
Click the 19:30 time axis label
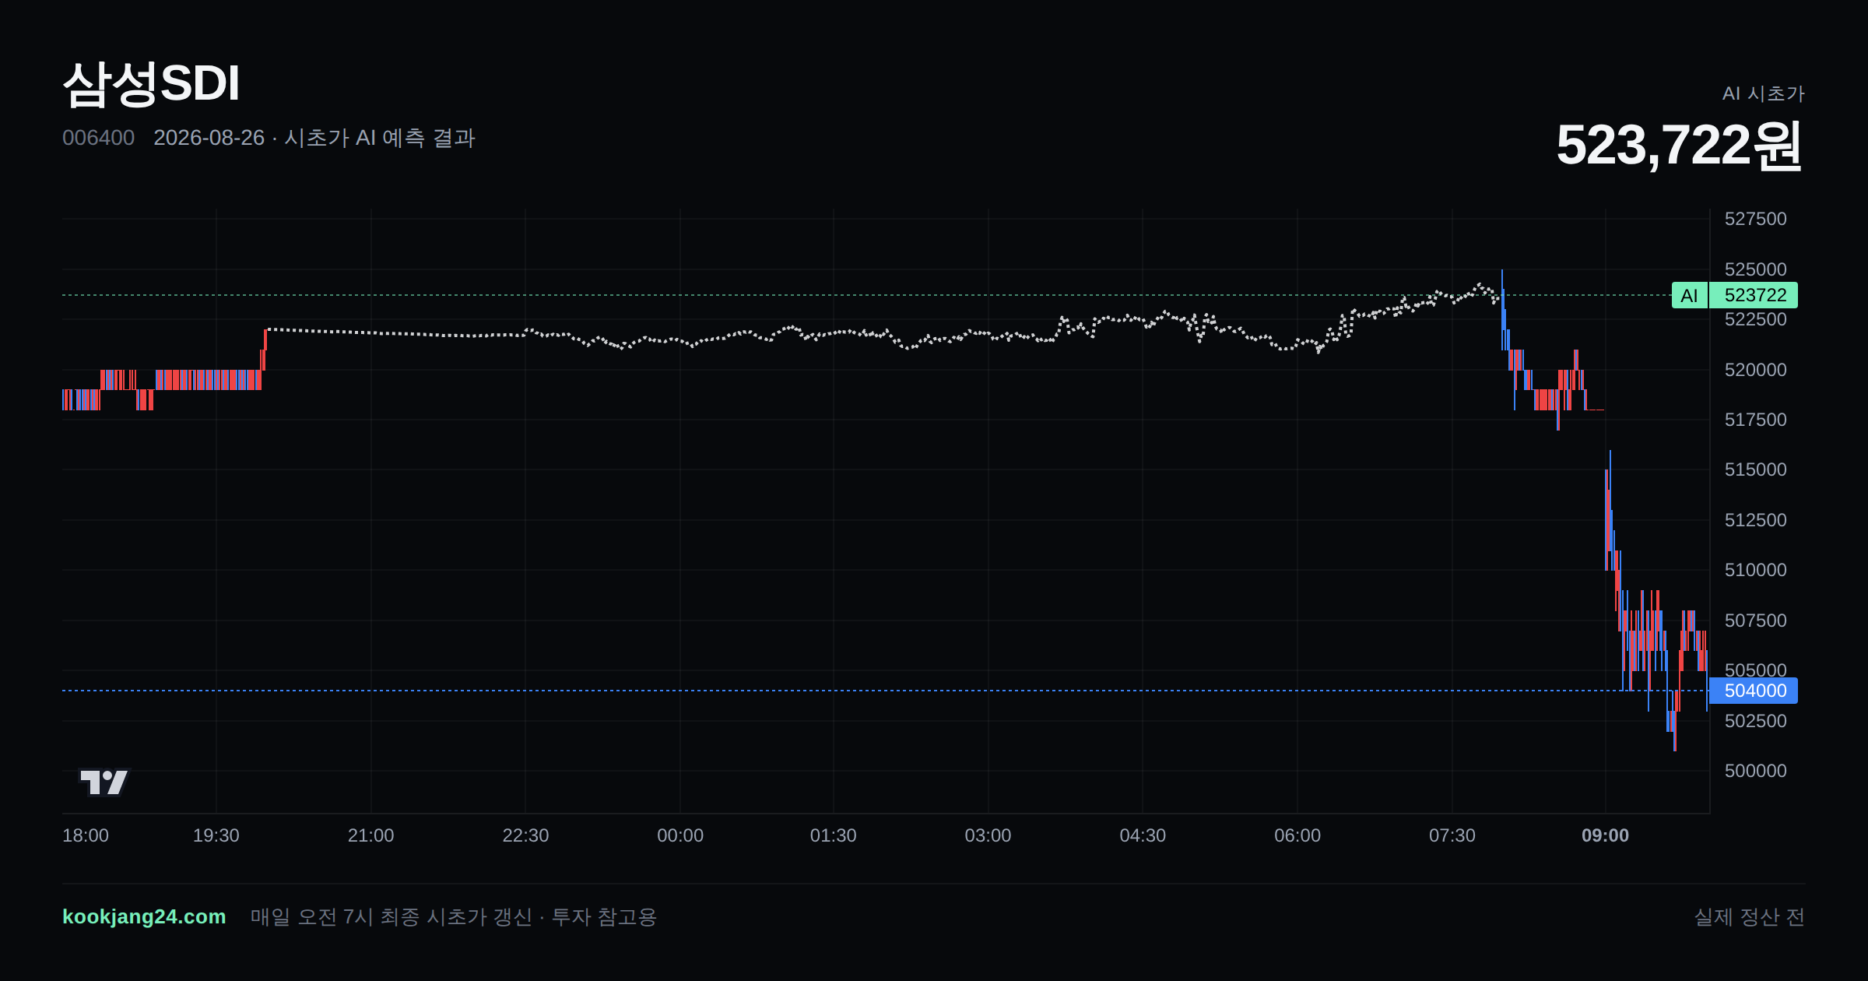coord(216,835)
